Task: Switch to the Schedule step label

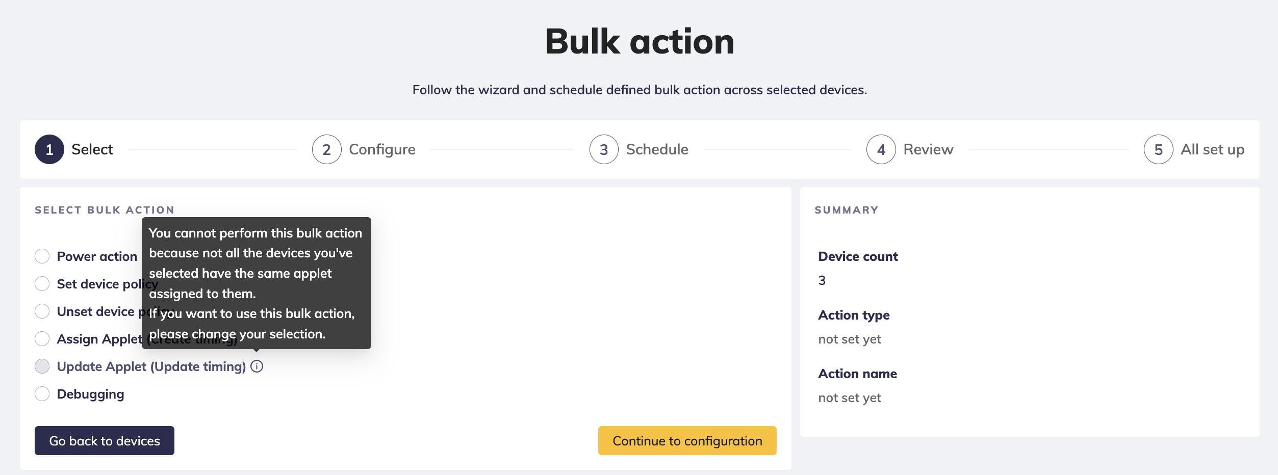Action: click(657, 149)
